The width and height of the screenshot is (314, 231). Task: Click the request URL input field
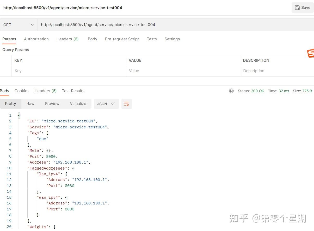tap(176, 25)
